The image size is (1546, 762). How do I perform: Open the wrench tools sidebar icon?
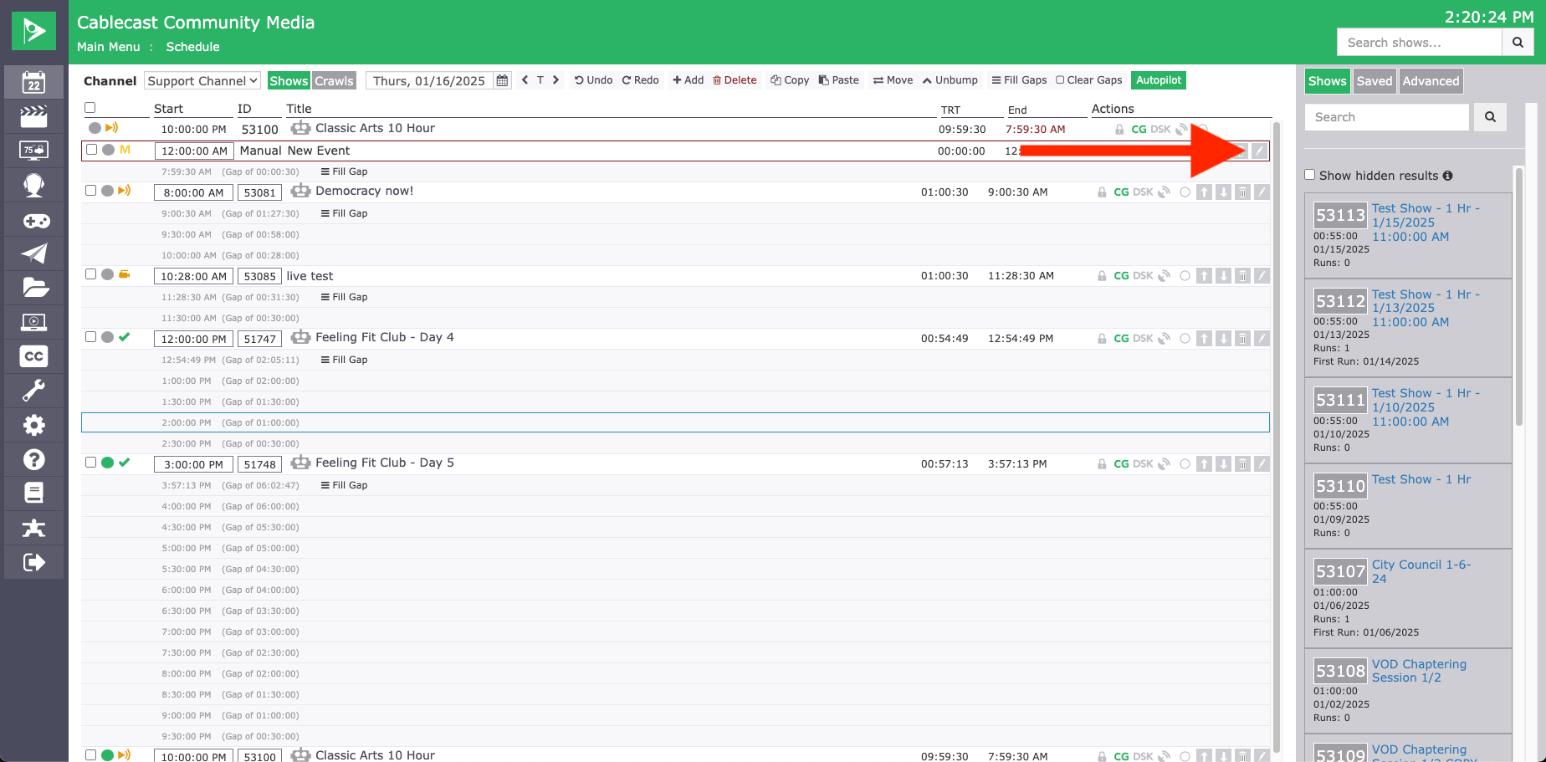coord(33,391)
